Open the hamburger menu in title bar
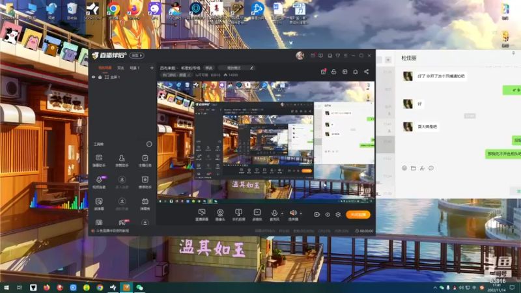 coord(346,55)
